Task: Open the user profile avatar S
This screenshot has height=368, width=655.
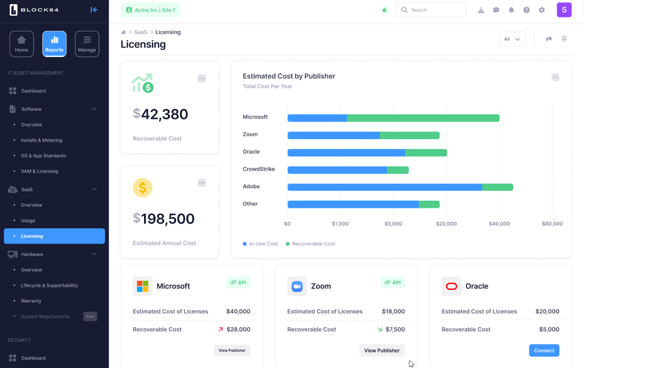Action: tap(564, 10)
